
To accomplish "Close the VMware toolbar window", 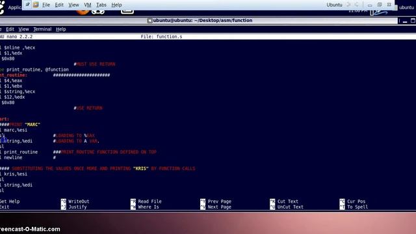I will coord(389,5).
